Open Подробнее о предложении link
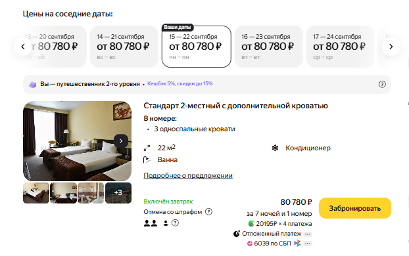Image resolution: width=409 pixels, height=256 pixels. 188,175
